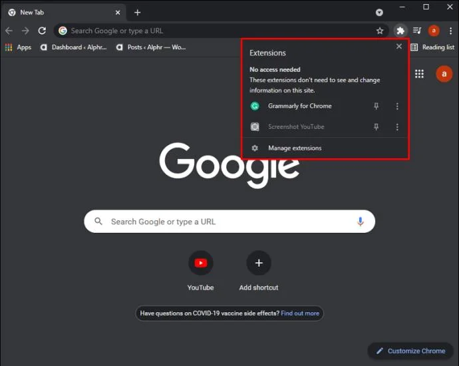
Task: Click the Customize Chrome button
Action: 410,351
